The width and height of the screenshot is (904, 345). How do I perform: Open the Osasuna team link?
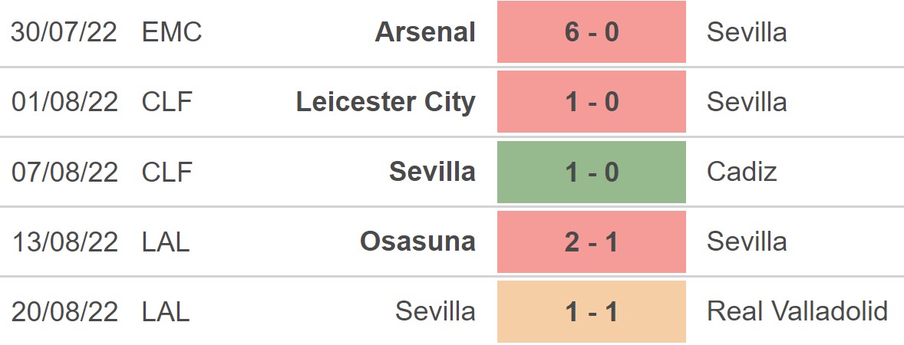pos(417,242)
